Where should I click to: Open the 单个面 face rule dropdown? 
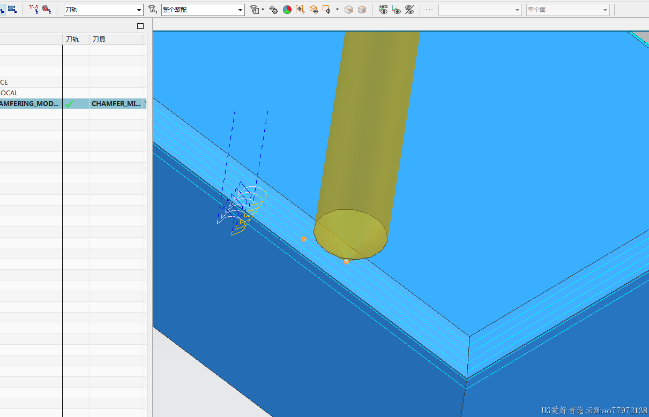pos(568,10)
